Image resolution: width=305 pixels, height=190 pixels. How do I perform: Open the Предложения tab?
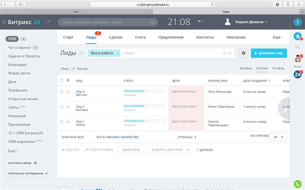[x=171, y=37]
